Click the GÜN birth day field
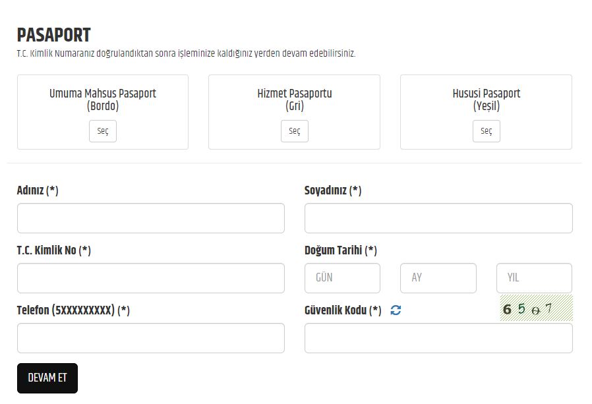Image resolution: width=592 pixels, height=404 pixels. coord(342,278)
